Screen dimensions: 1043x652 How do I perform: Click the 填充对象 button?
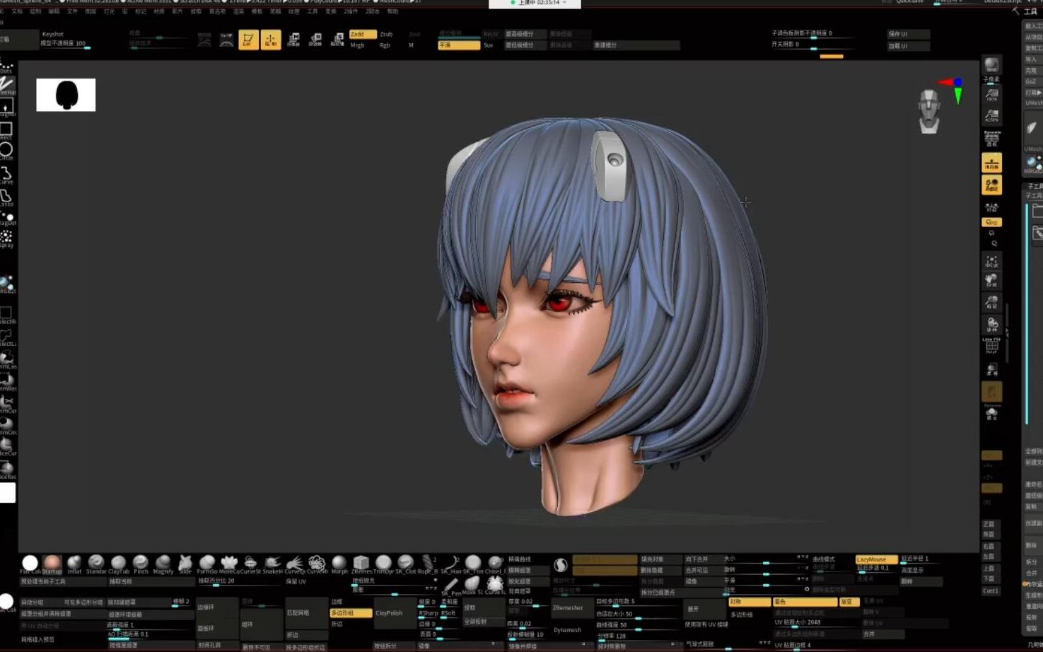(x=660, y=559)
